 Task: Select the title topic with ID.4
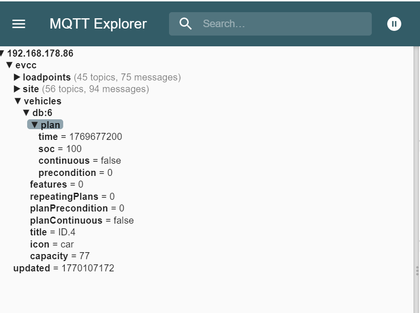pos(38,232)
